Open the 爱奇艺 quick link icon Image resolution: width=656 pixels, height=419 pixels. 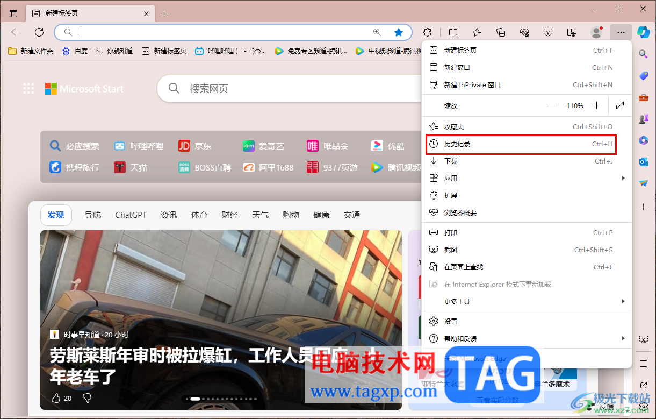[x=248, y=145]
